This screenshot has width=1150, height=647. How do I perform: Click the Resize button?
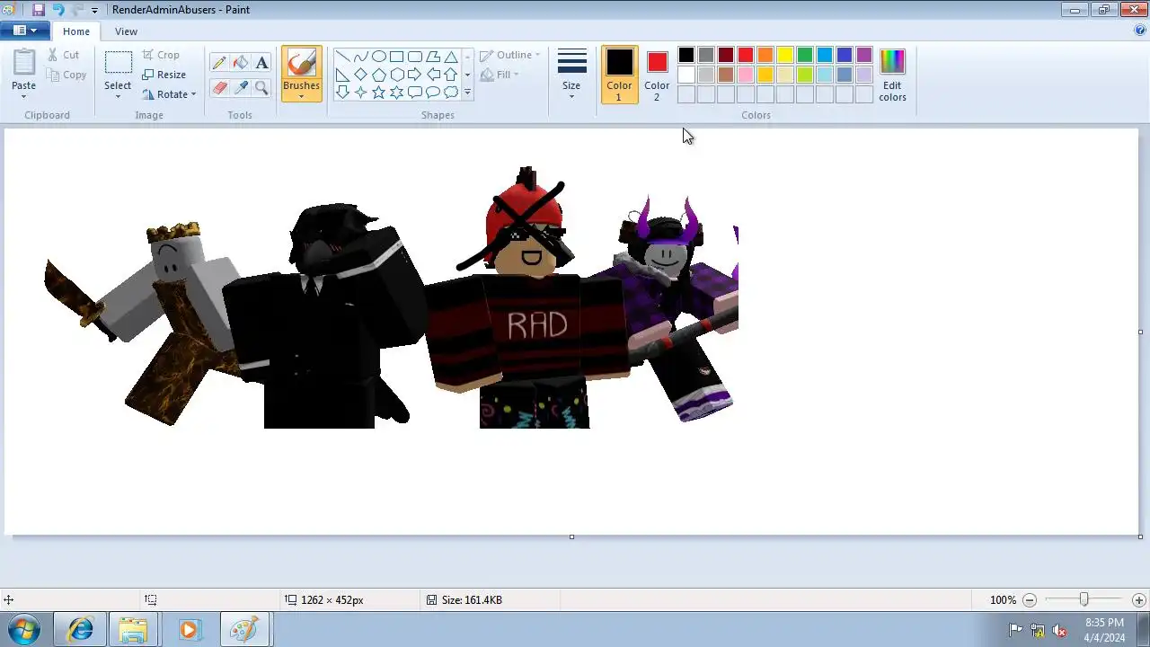tap(164, 75)
